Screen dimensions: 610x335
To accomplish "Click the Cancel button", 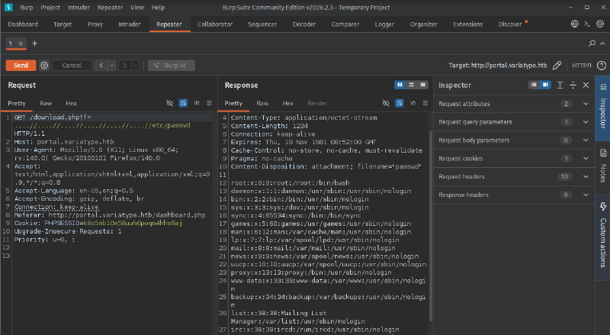I will coord(72,66).
